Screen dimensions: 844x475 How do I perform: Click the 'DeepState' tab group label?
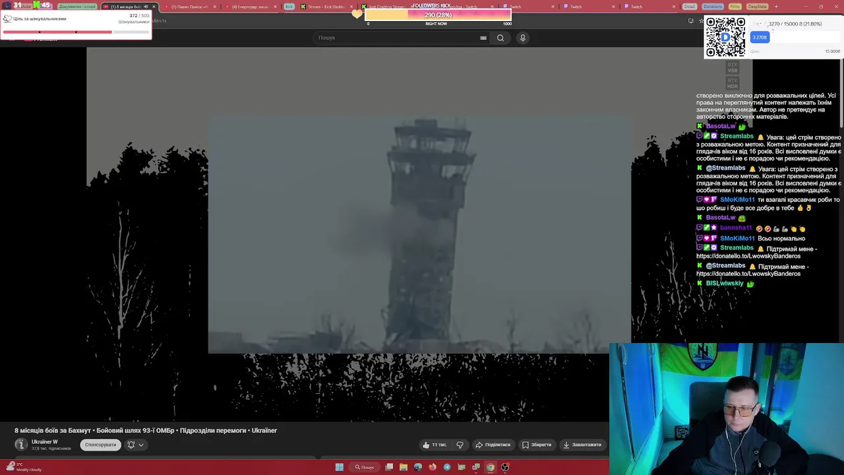(758, 7)
